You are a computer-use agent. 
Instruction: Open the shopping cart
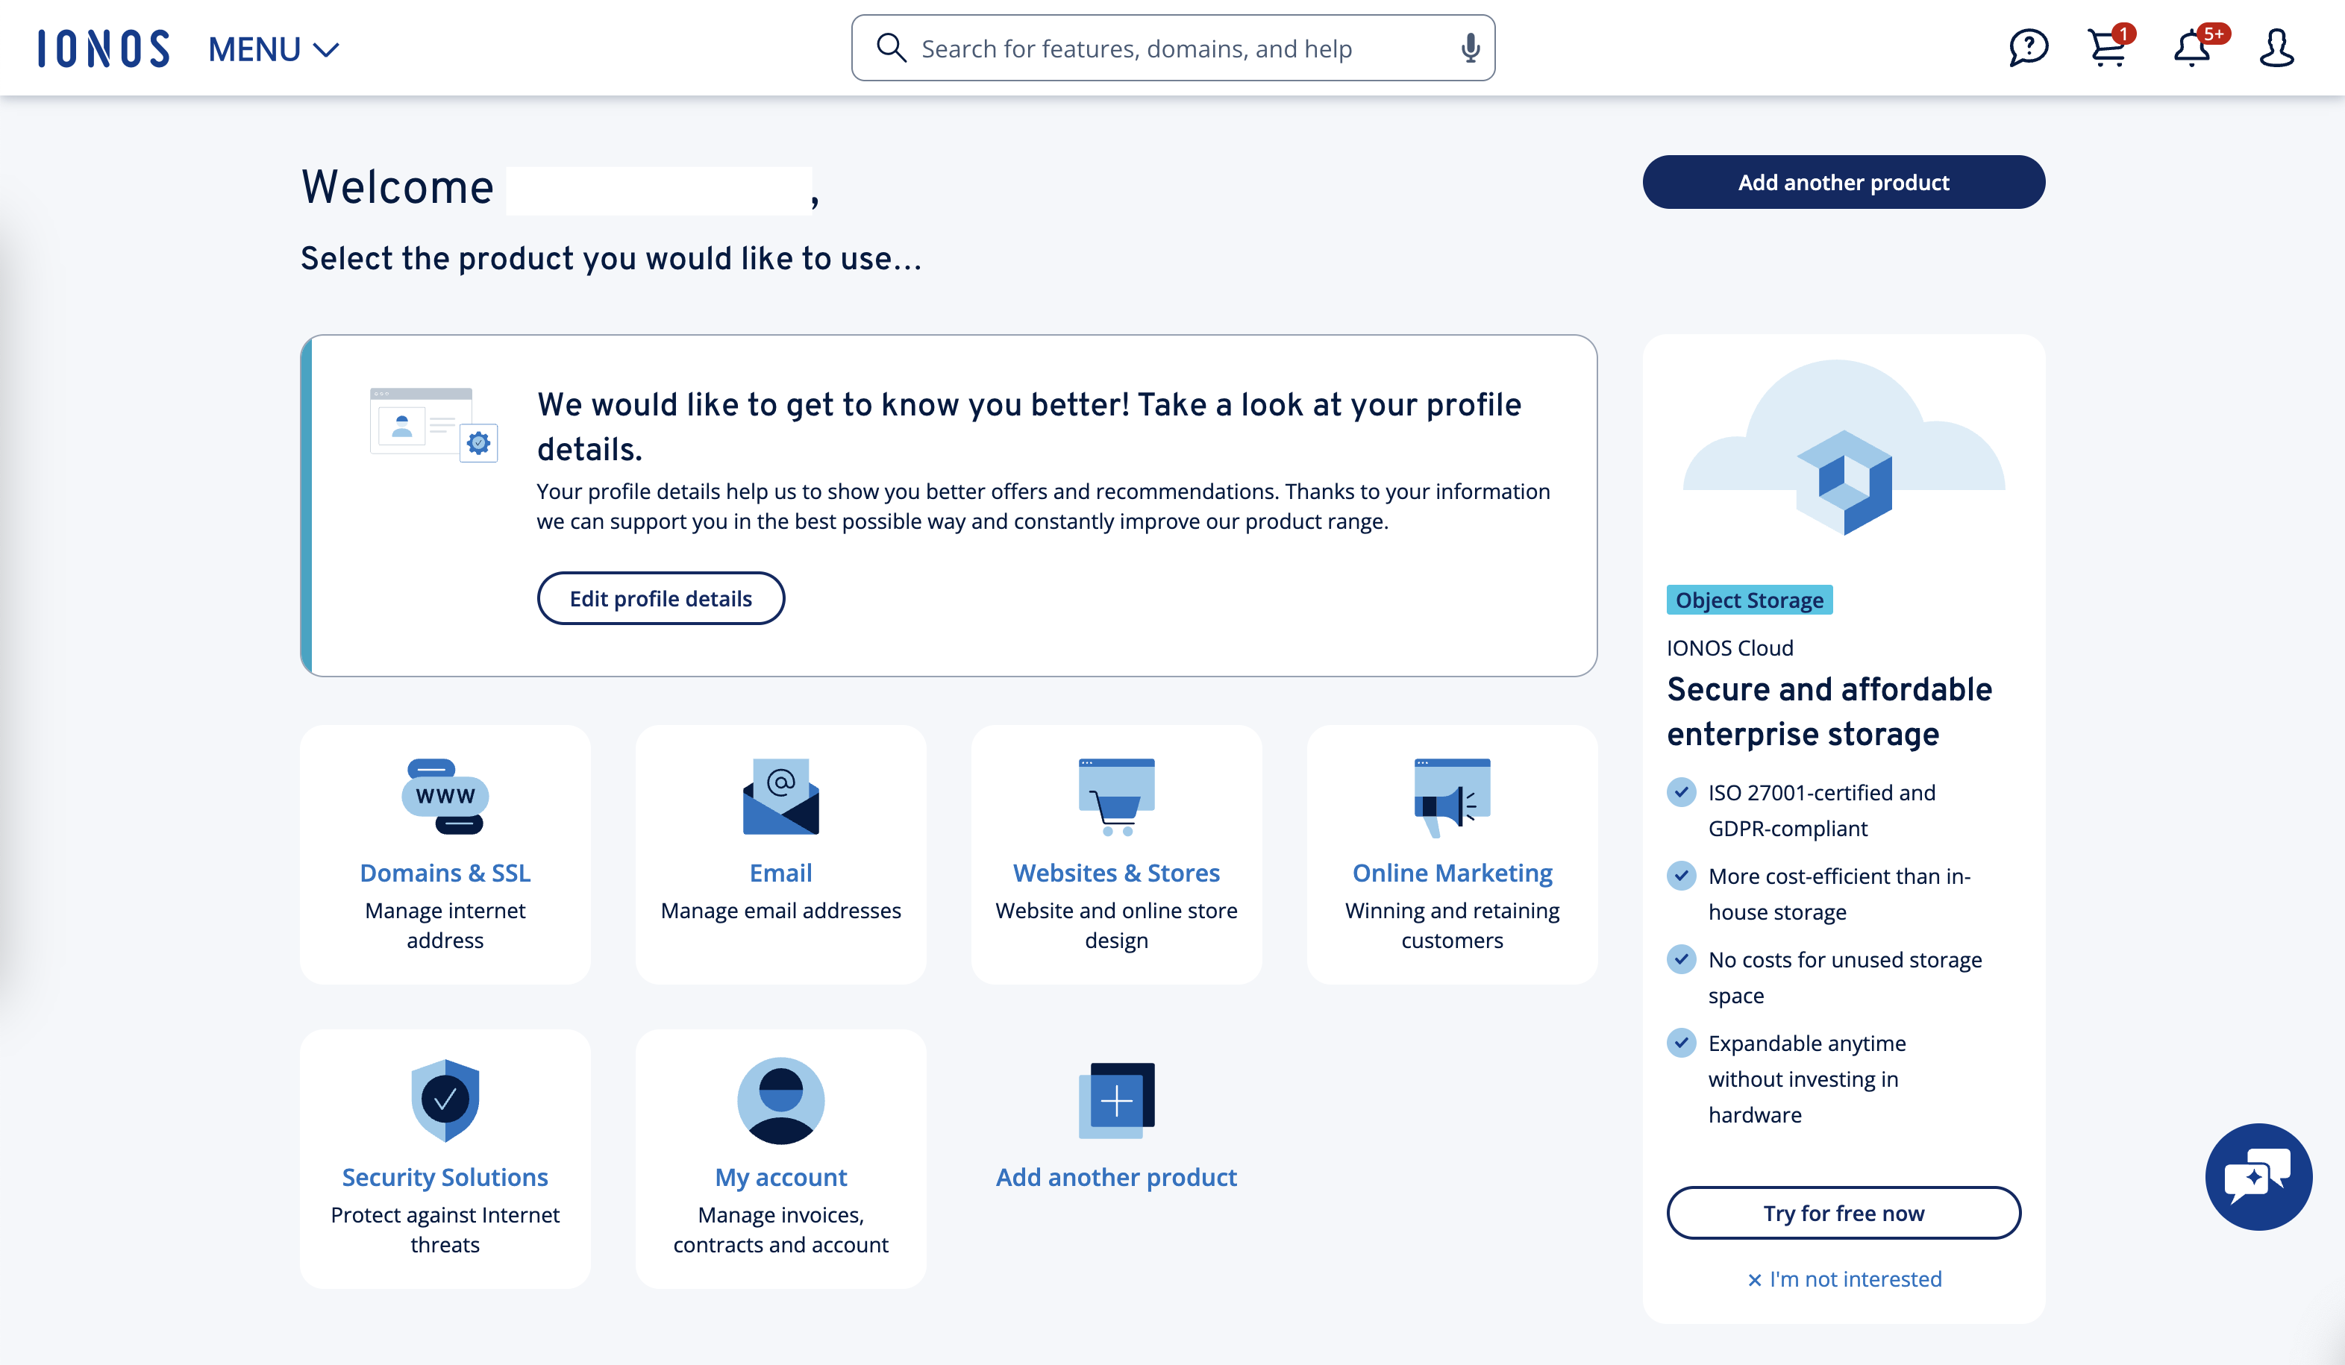[x=2108, y=48]
